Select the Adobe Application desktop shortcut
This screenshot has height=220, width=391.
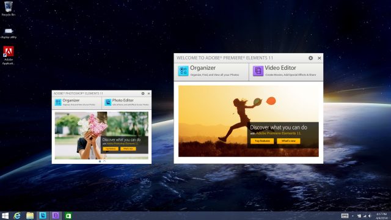tap(8, 56)
